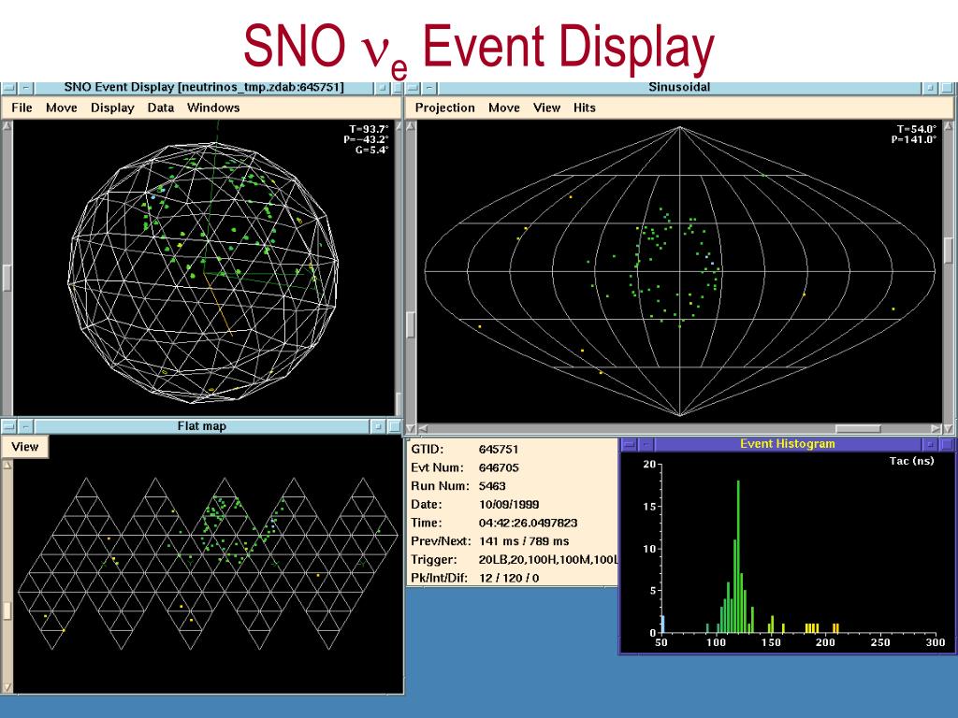Click scroll-left arrow in Sinusoidal horizontal scrollbar
This screenshot has width=958, height=718.
coord(423,428)
